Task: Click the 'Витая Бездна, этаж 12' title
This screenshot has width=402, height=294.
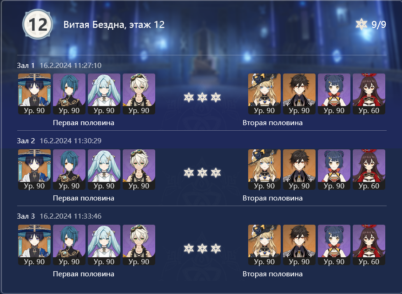Action: tap(114, 25)
